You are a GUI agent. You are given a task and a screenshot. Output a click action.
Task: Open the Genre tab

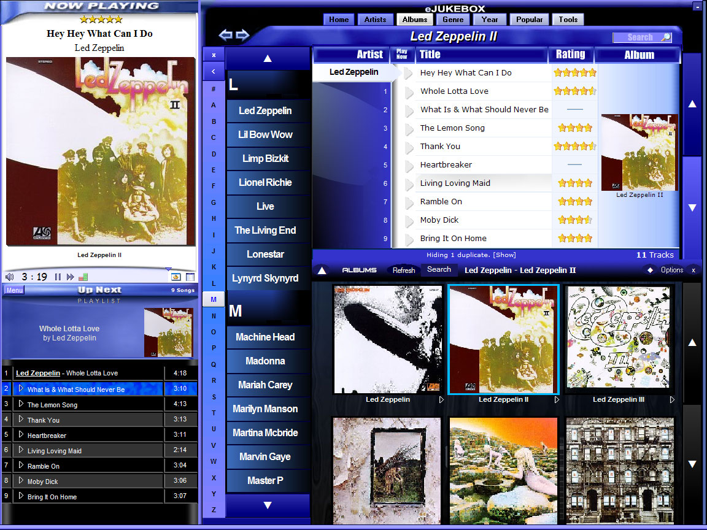click(x=453, y=20)
